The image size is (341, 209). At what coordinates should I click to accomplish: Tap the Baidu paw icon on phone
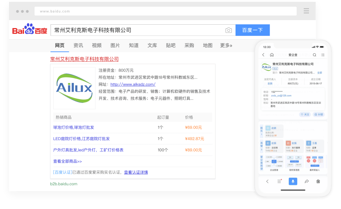click(318, 182)
